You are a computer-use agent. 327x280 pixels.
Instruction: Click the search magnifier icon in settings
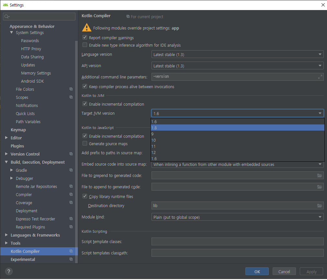point(7,17)
